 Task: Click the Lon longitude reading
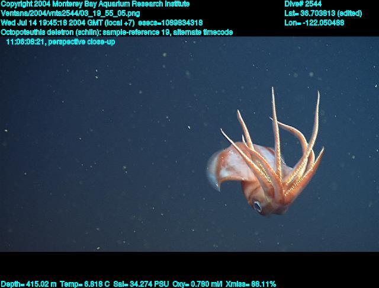pos(314,23)
